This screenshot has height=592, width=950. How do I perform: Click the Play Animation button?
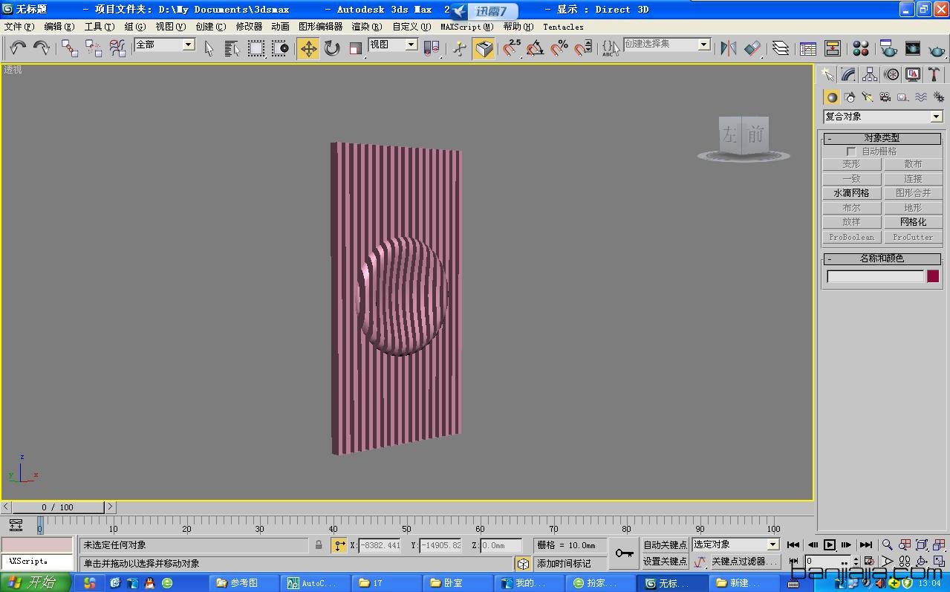[x=830, y=545]
